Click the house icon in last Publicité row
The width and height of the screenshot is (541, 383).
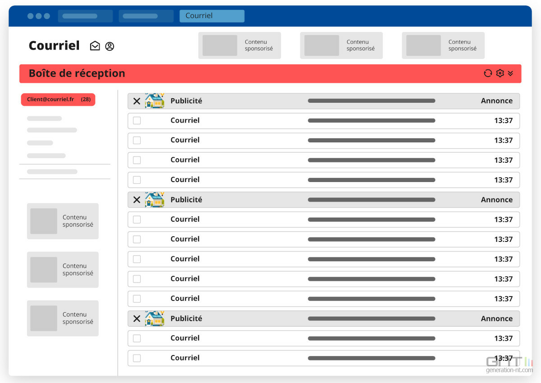155,318
